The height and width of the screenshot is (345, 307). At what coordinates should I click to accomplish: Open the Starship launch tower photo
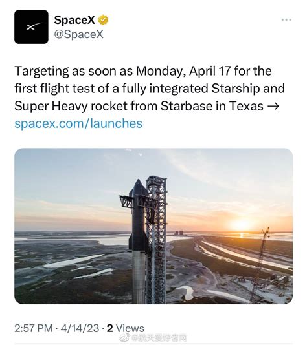click(153, 226)
